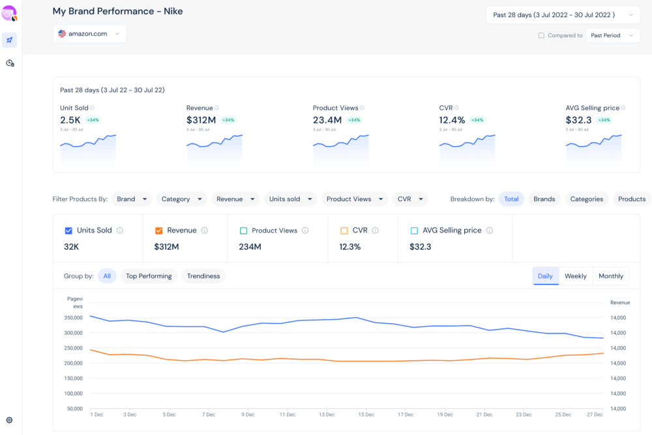Open the amazon.com marketplace dropdown
Screen dimensions: 652x435
(89, 34)
